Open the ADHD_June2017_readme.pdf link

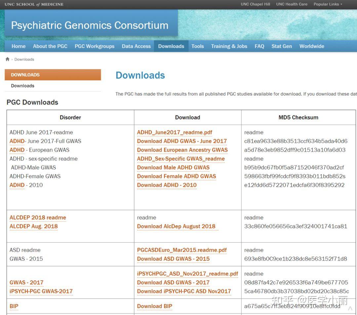175,132
